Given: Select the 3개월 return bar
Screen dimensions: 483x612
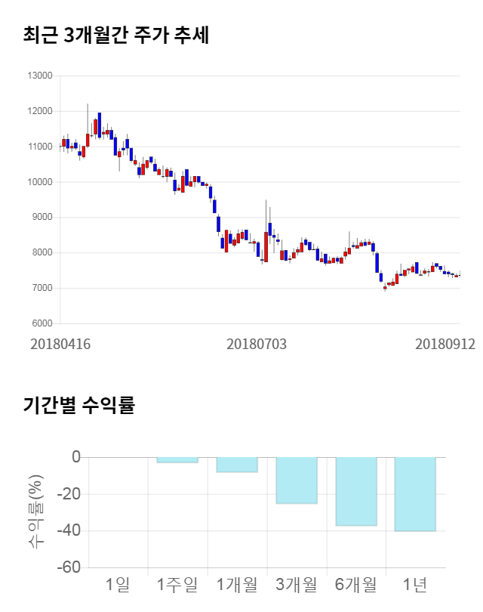Looking at the screenshot, I should 297,480.
